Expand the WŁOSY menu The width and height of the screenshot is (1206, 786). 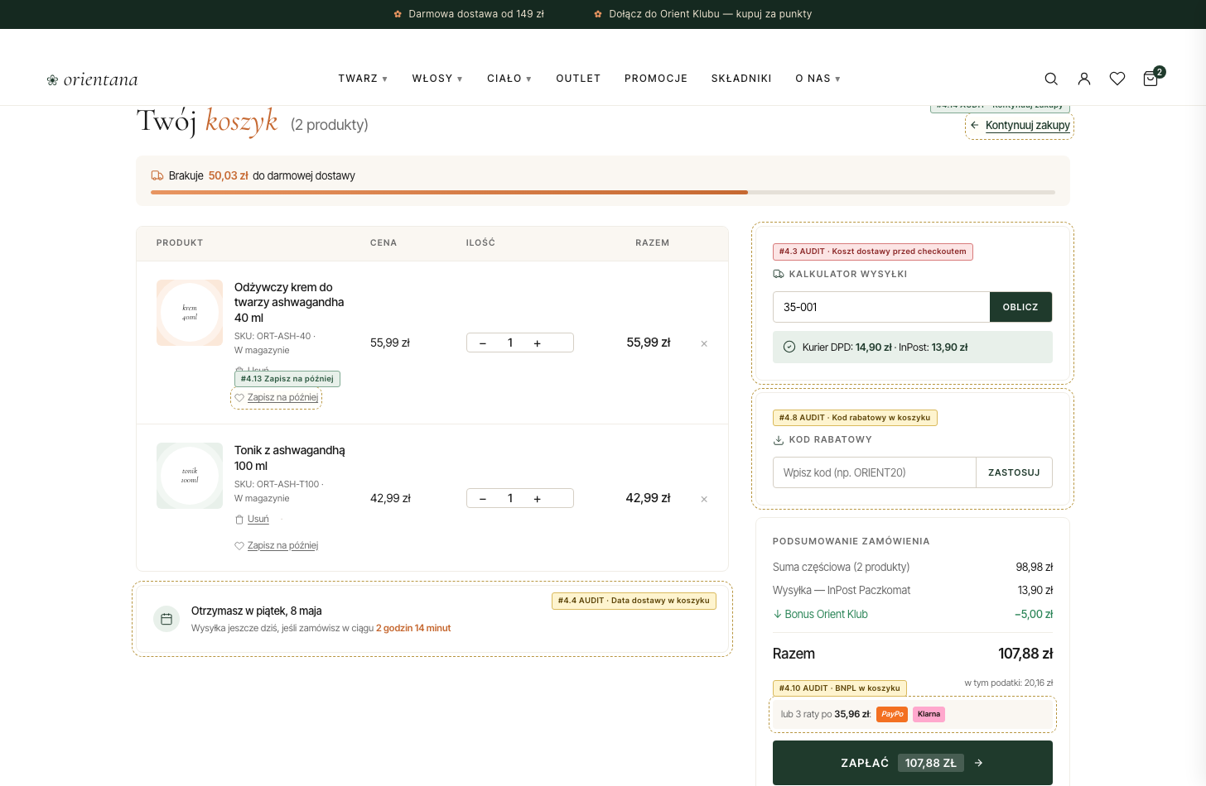(x=437, y=79)
